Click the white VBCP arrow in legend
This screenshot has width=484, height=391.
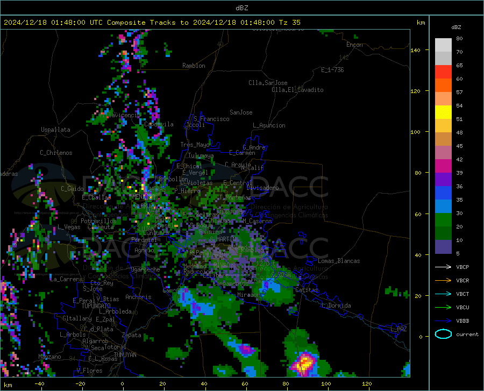coord(443,267)
